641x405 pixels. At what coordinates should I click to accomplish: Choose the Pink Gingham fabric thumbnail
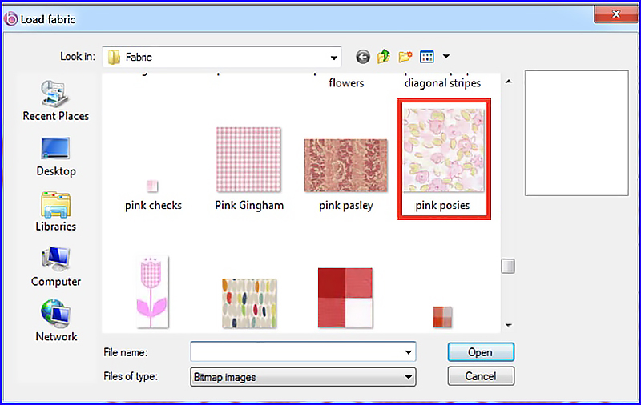pyautogui.click(x=248, y=162)
